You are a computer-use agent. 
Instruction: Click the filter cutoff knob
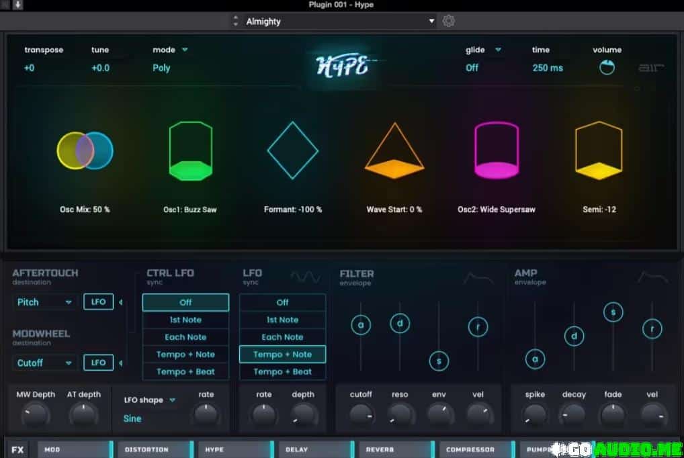point(361,415)
